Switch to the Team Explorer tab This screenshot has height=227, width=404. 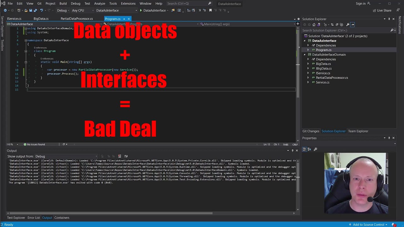pyautogui.click(x=358, y=131)
